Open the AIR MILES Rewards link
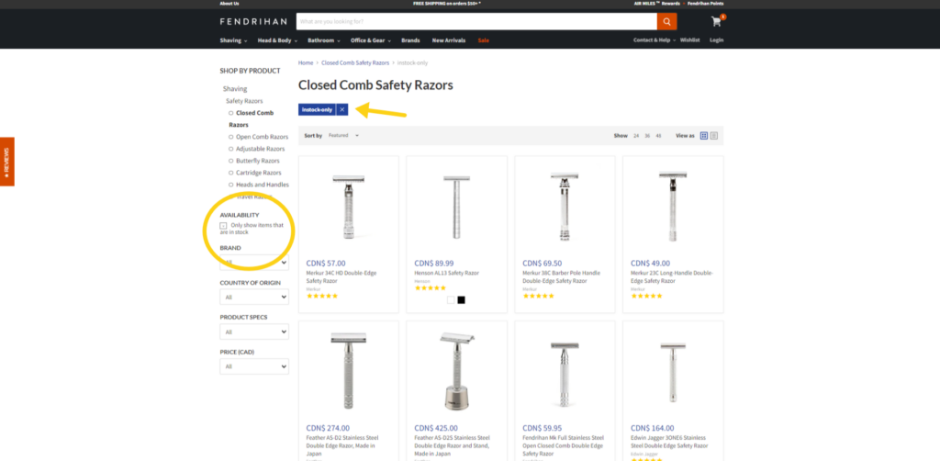 657,3
